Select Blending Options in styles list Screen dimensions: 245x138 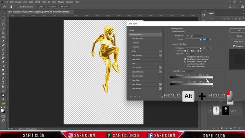145,34
